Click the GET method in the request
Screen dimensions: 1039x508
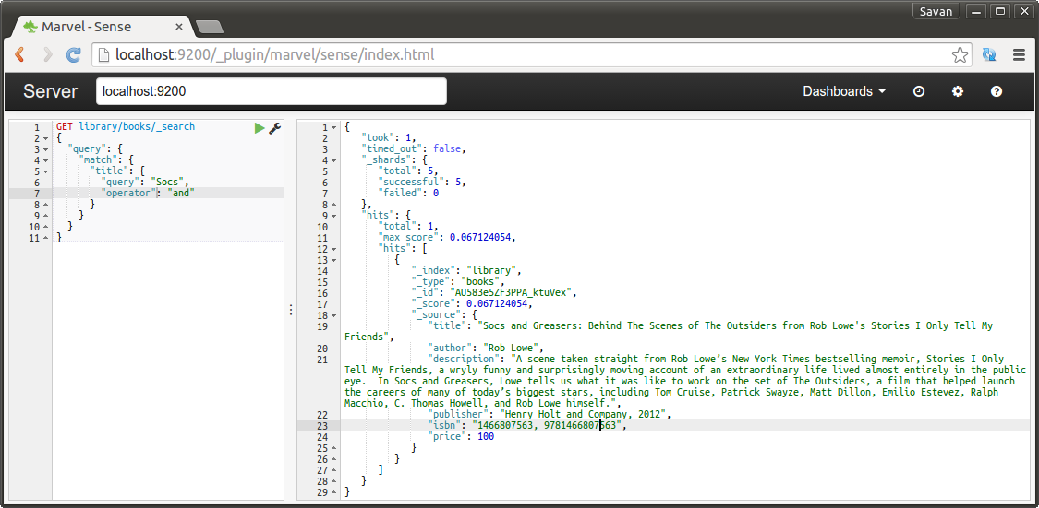click(65, 126)
